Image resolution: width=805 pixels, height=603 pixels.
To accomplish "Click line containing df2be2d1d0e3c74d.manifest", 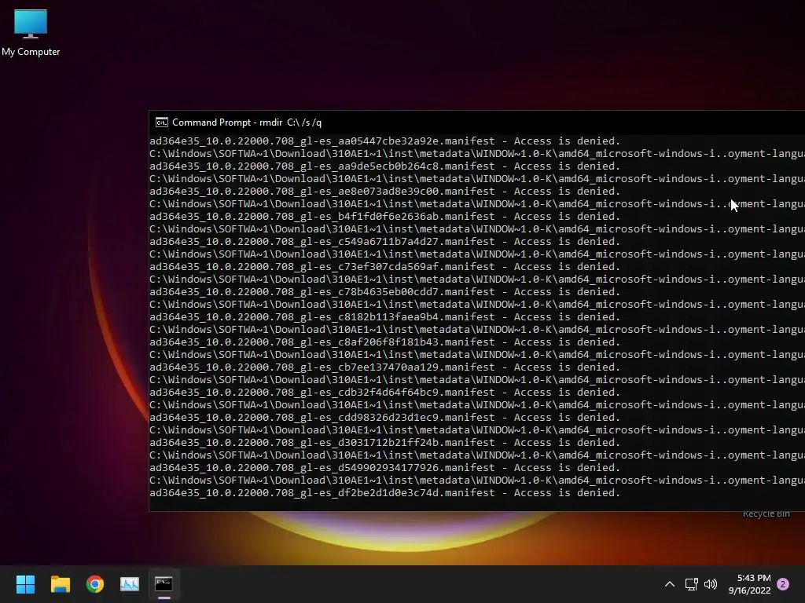I will (x=385, y=493).
